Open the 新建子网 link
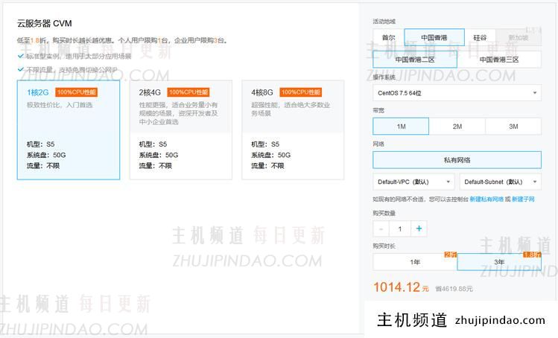Viewport: 558px width, 338px height. pyautogui.click(x=524, y=200)
